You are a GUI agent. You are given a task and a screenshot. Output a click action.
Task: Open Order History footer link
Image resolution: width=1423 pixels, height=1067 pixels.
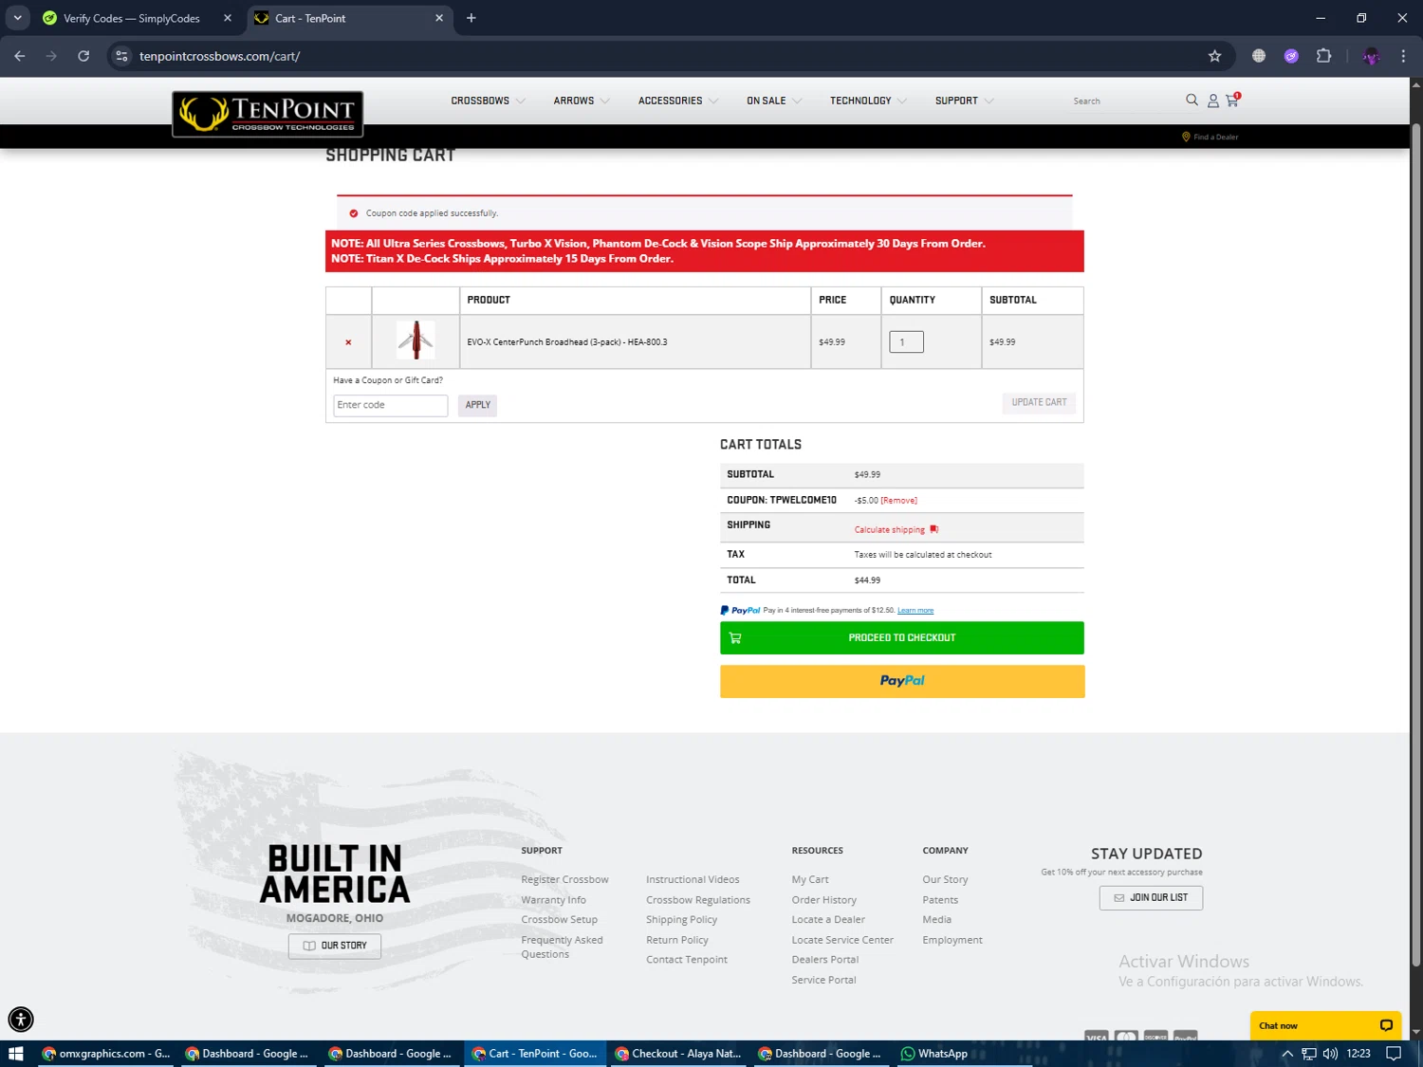point(823,900)
